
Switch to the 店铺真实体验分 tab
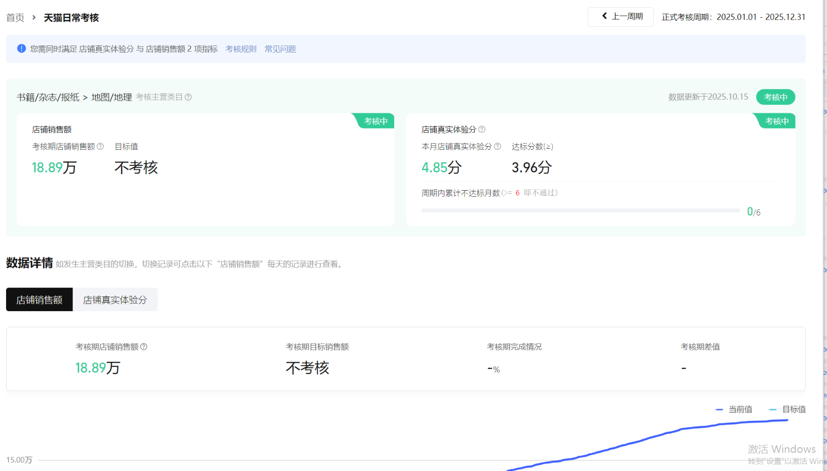point(115,300)
